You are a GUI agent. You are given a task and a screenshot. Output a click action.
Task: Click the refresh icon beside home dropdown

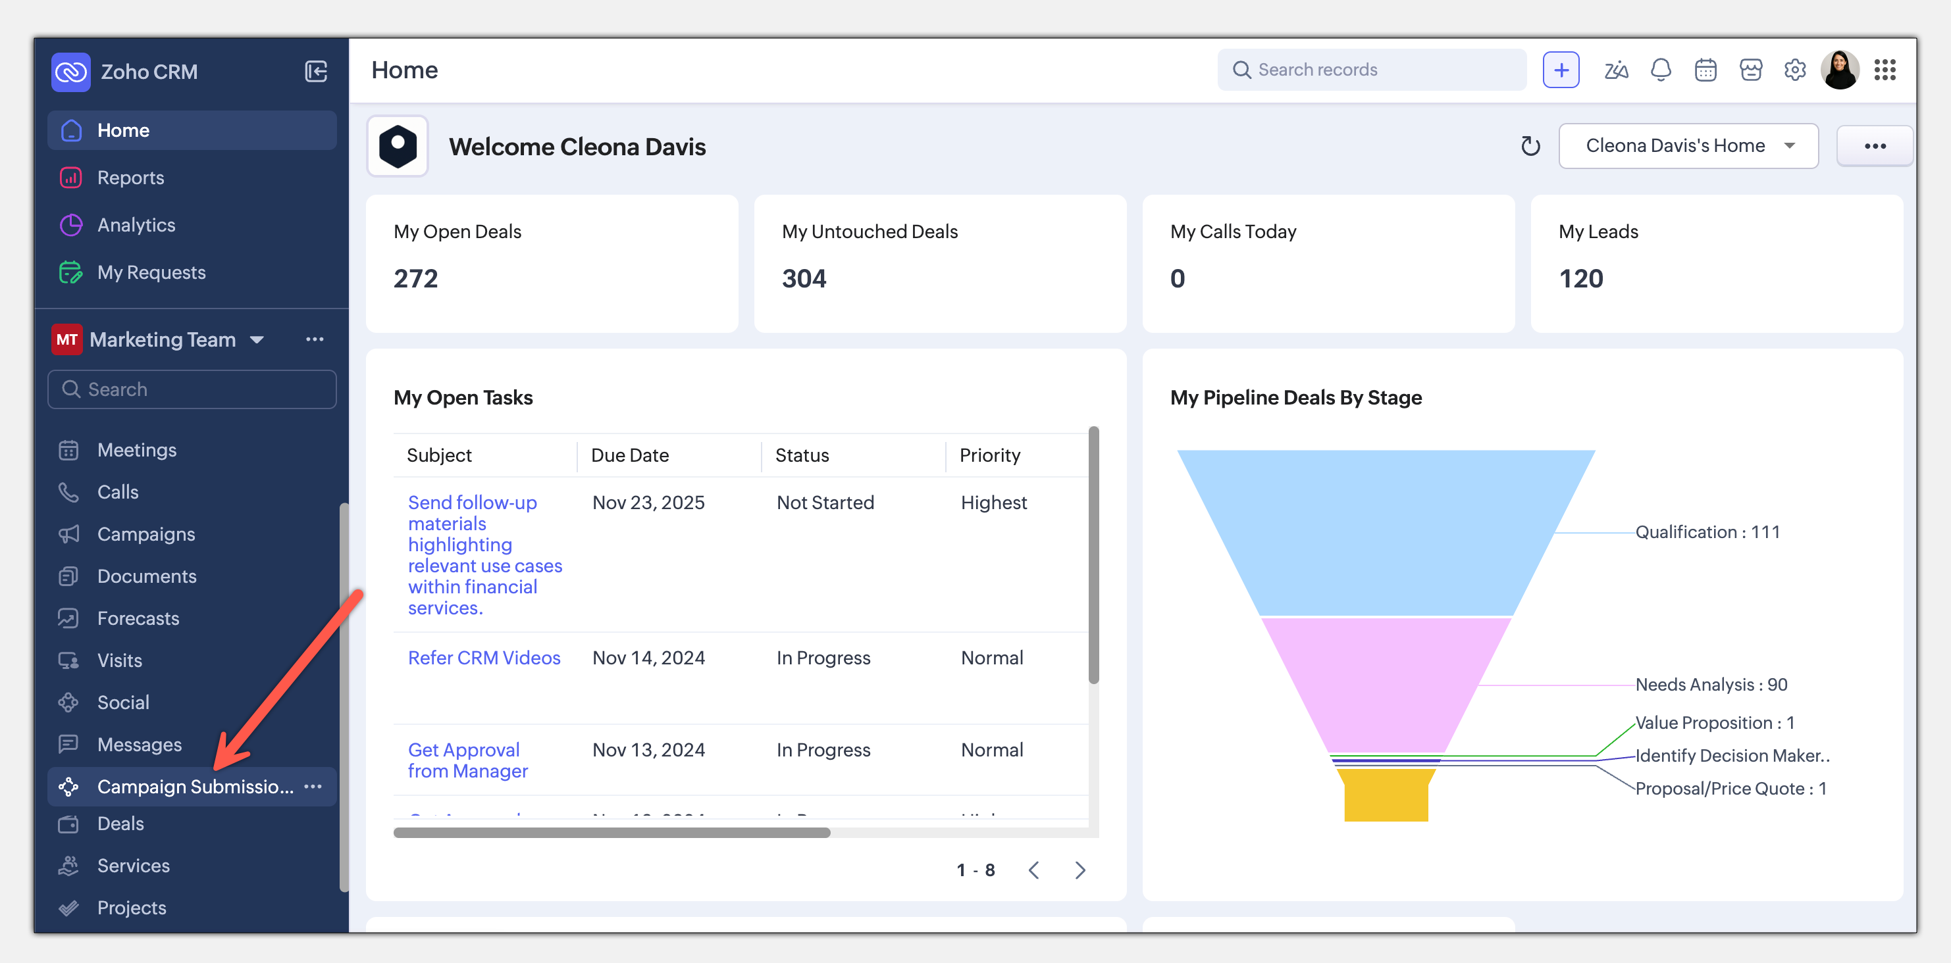pyautogui.click(x=1530, y=146)
